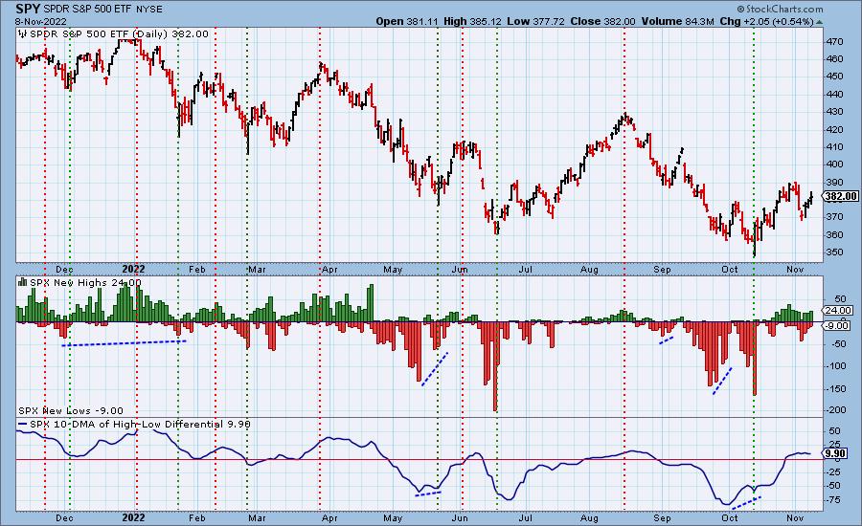Click the 2022 year label on the bottom axis

coord(133,517)
